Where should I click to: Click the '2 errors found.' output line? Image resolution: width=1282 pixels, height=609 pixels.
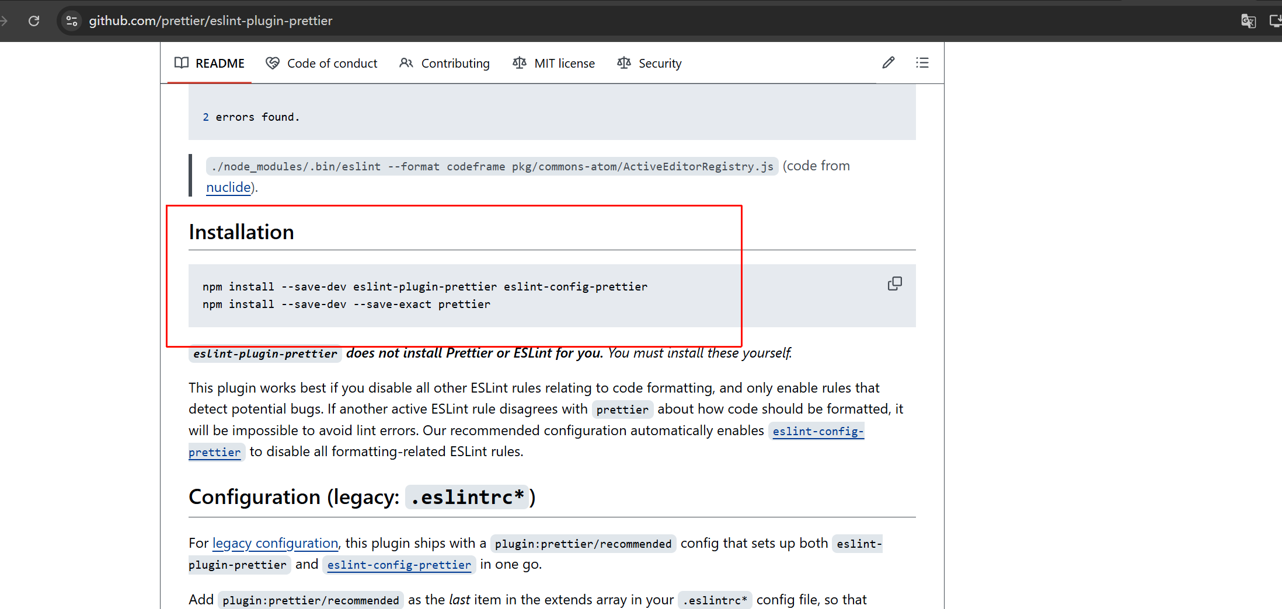tap(251, 117)
